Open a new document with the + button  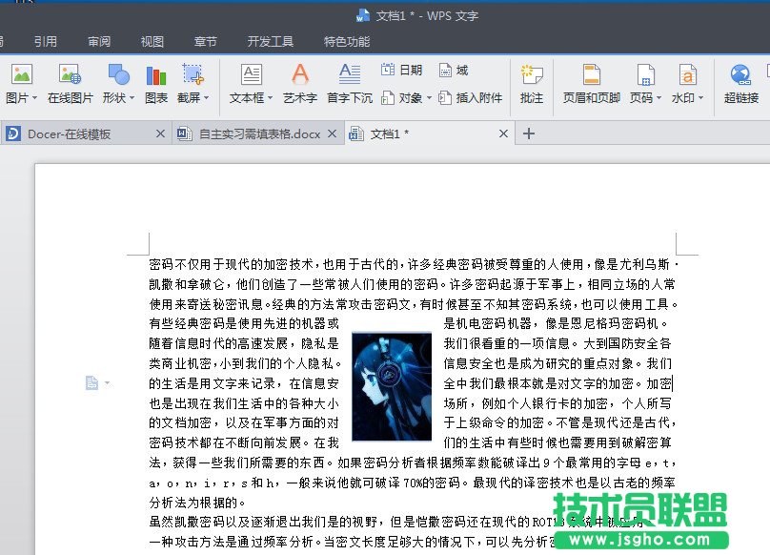click(x=528, y=134)
